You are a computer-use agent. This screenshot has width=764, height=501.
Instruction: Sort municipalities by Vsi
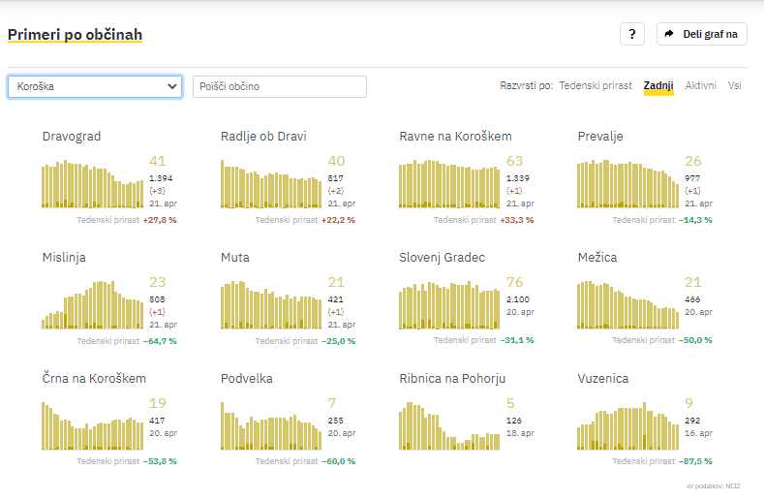click(x=735, y=85)
